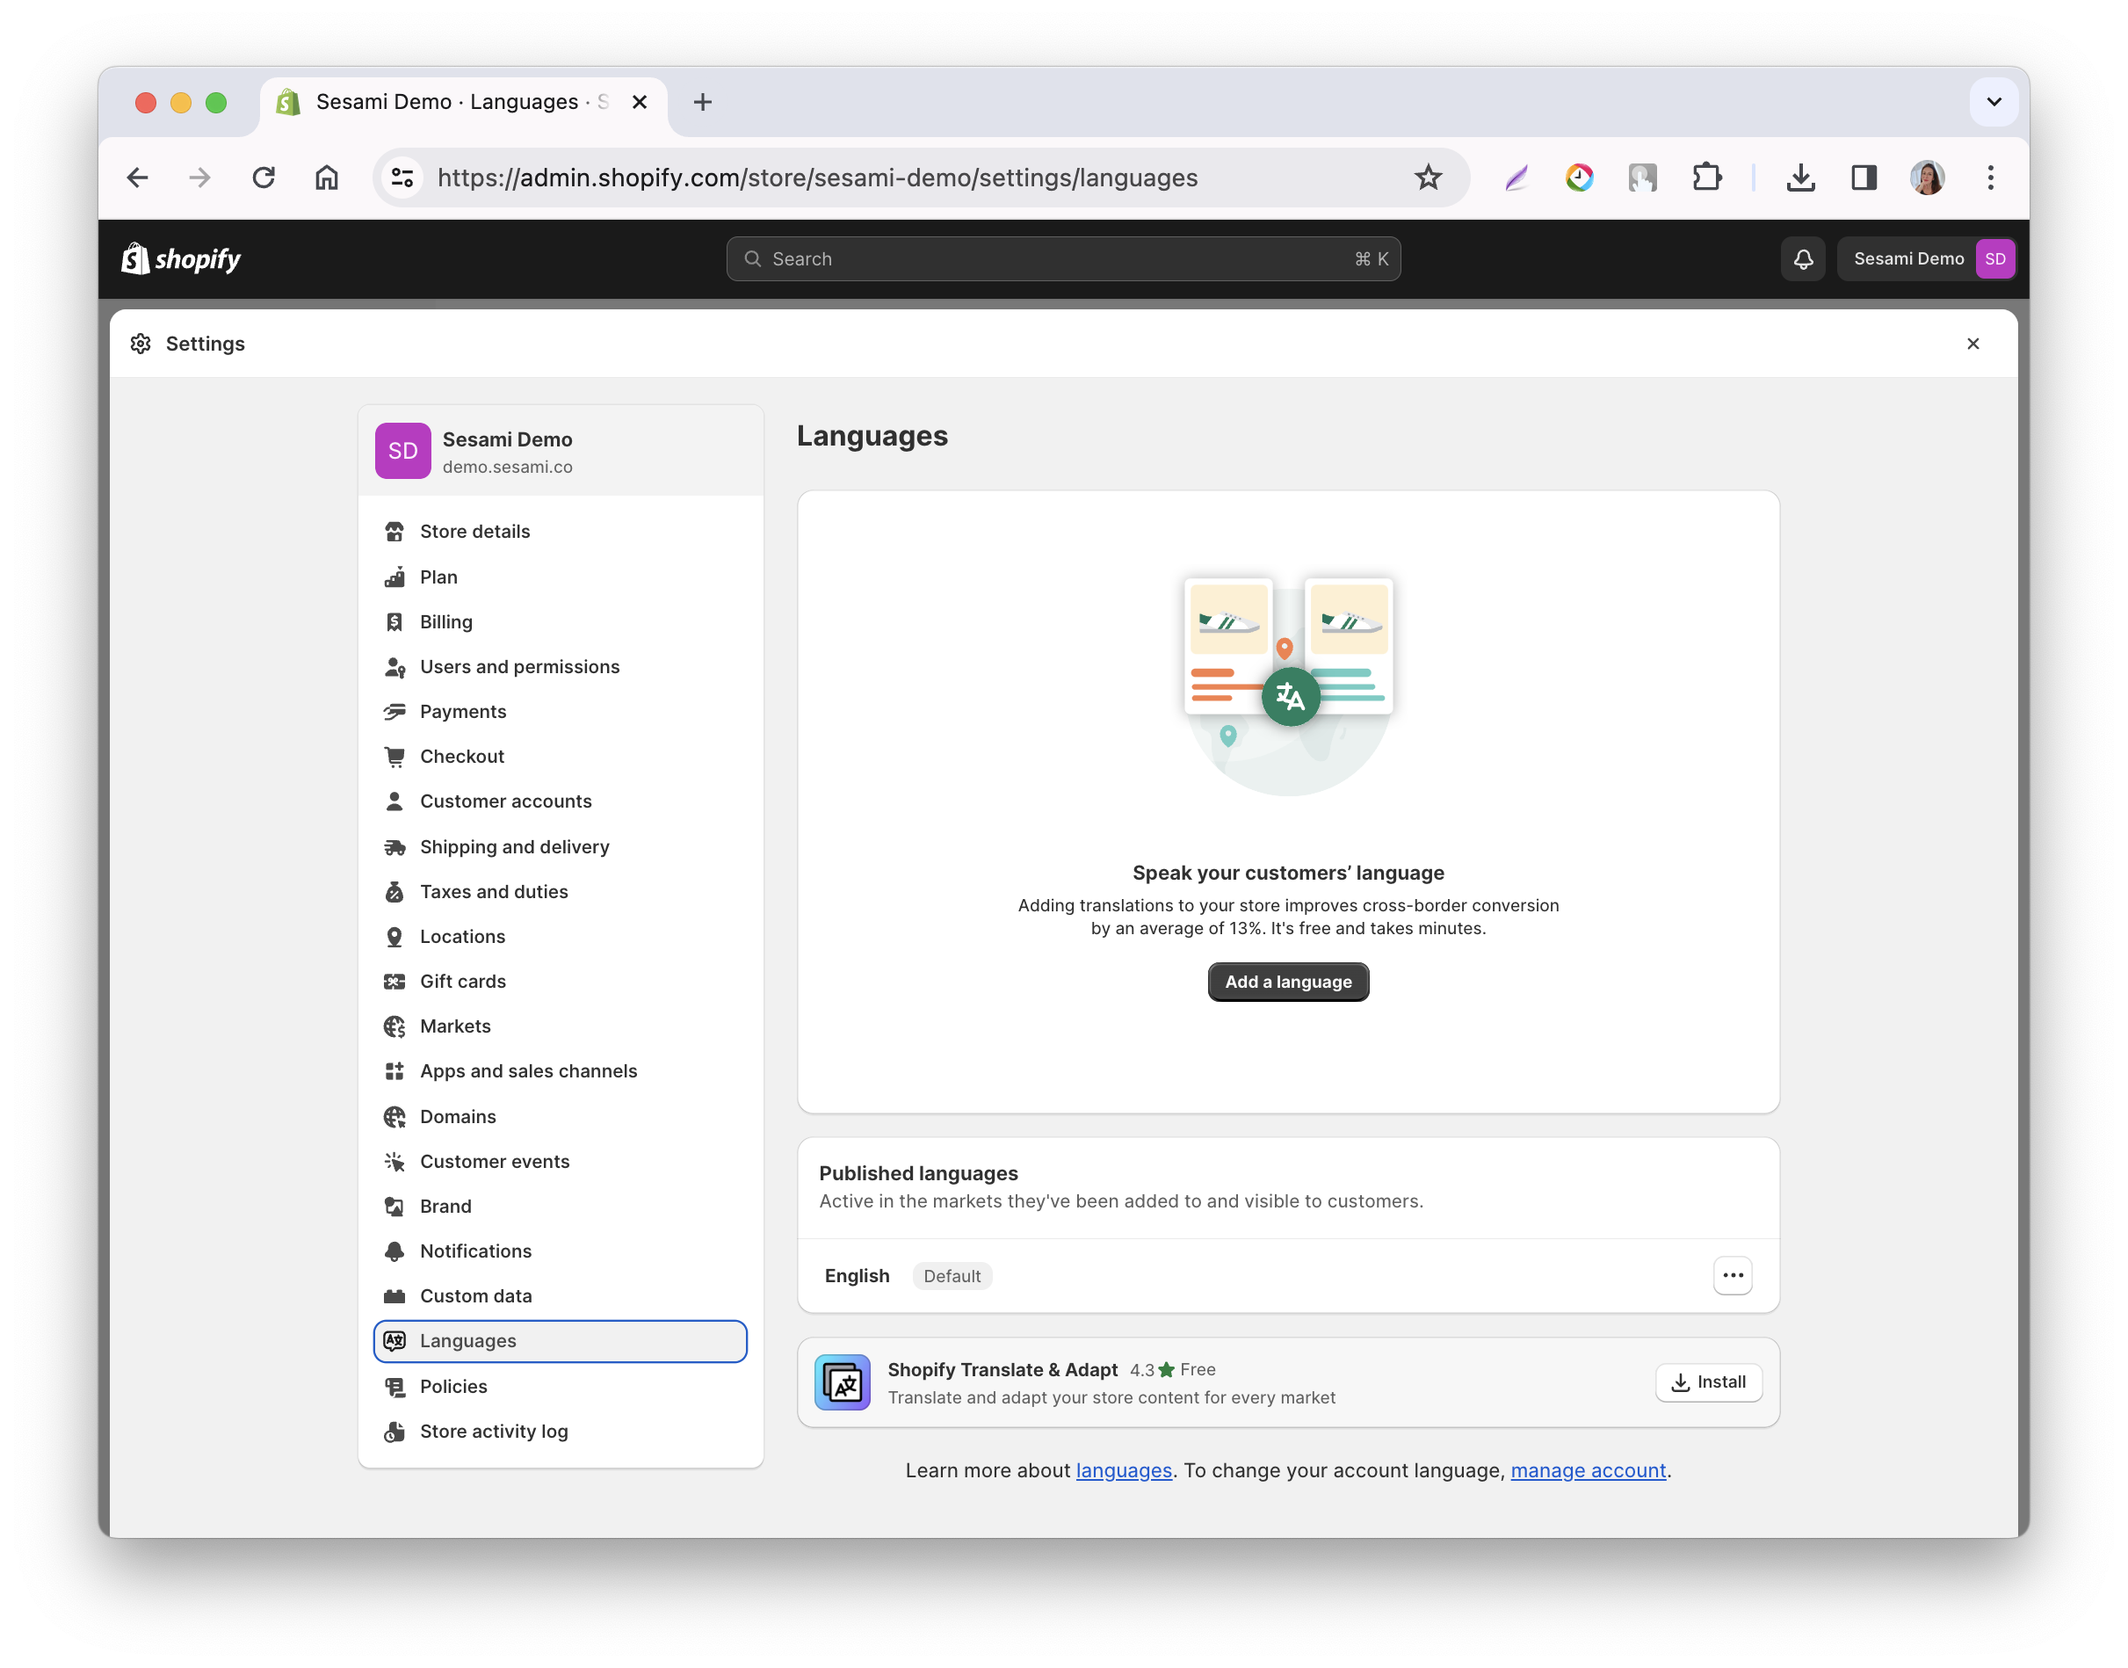This screenshot has height=1668, width=2128.
Task: Select Payments in settings sidebar
Action: (463, 712)
